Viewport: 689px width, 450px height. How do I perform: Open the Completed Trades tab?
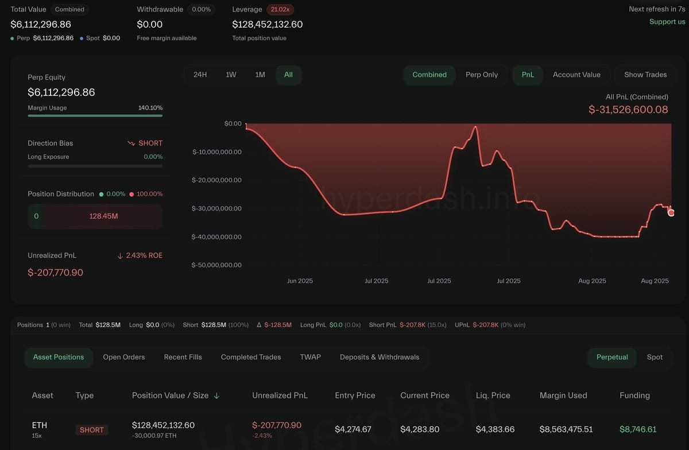251,357
